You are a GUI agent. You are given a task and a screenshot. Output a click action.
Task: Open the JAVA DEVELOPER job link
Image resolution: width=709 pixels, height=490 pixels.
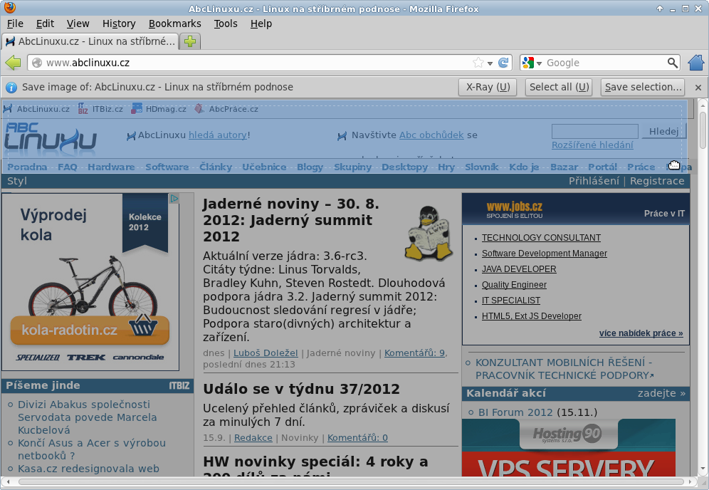click(x=519, y=269)
